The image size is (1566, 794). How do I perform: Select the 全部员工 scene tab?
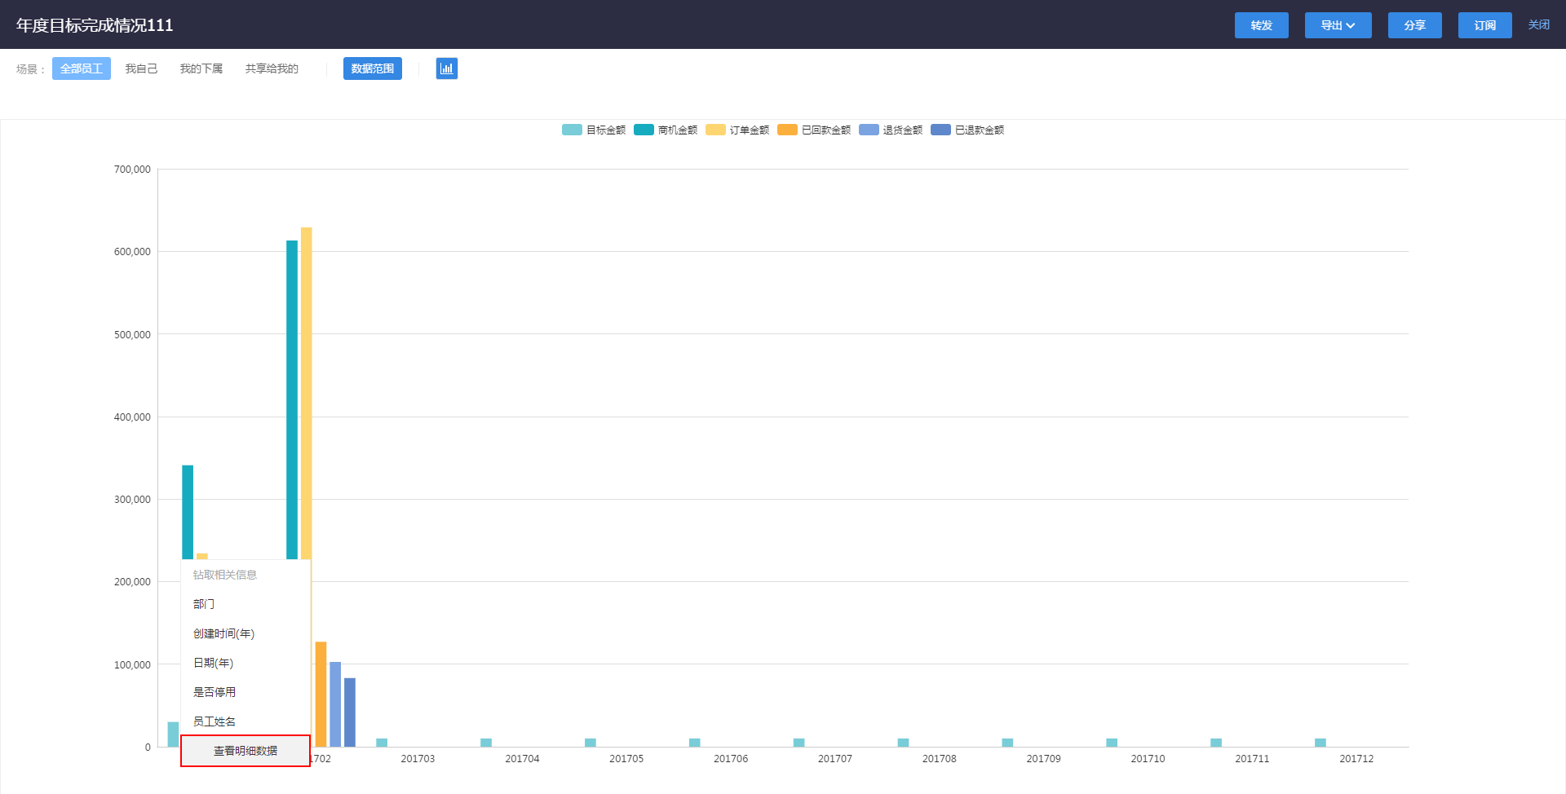[x=82, y=68]
